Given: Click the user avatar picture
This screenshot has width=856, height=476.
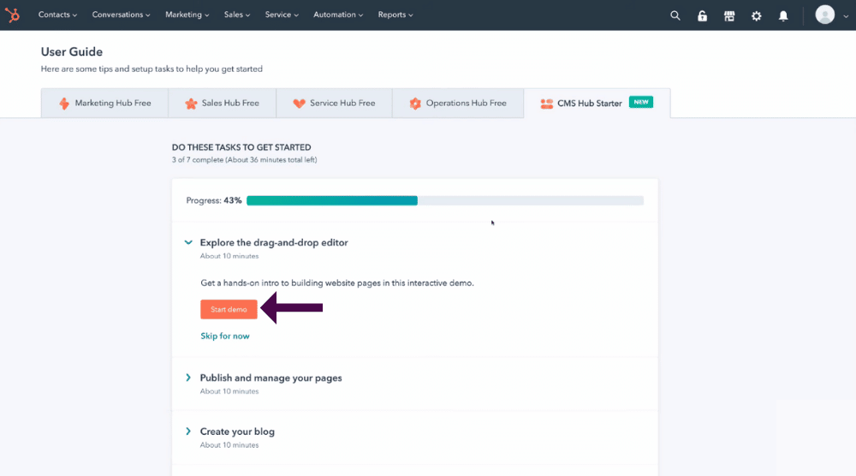Looking at the screenshot, I should tap(825, 15).
